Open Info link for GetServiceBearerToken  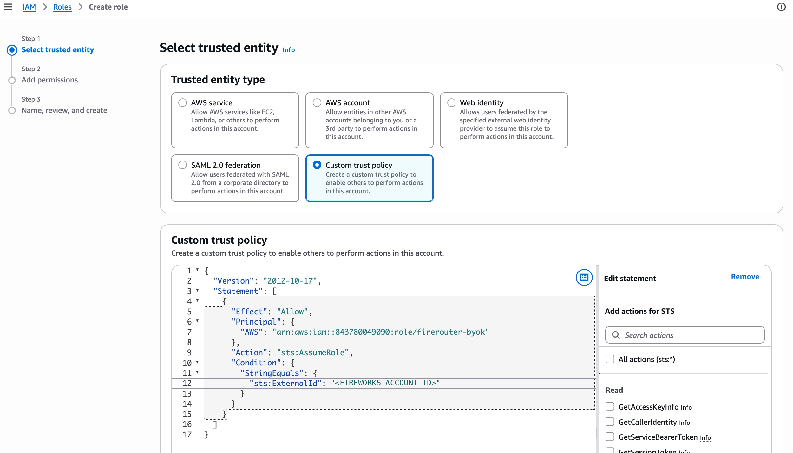point(705,438)
